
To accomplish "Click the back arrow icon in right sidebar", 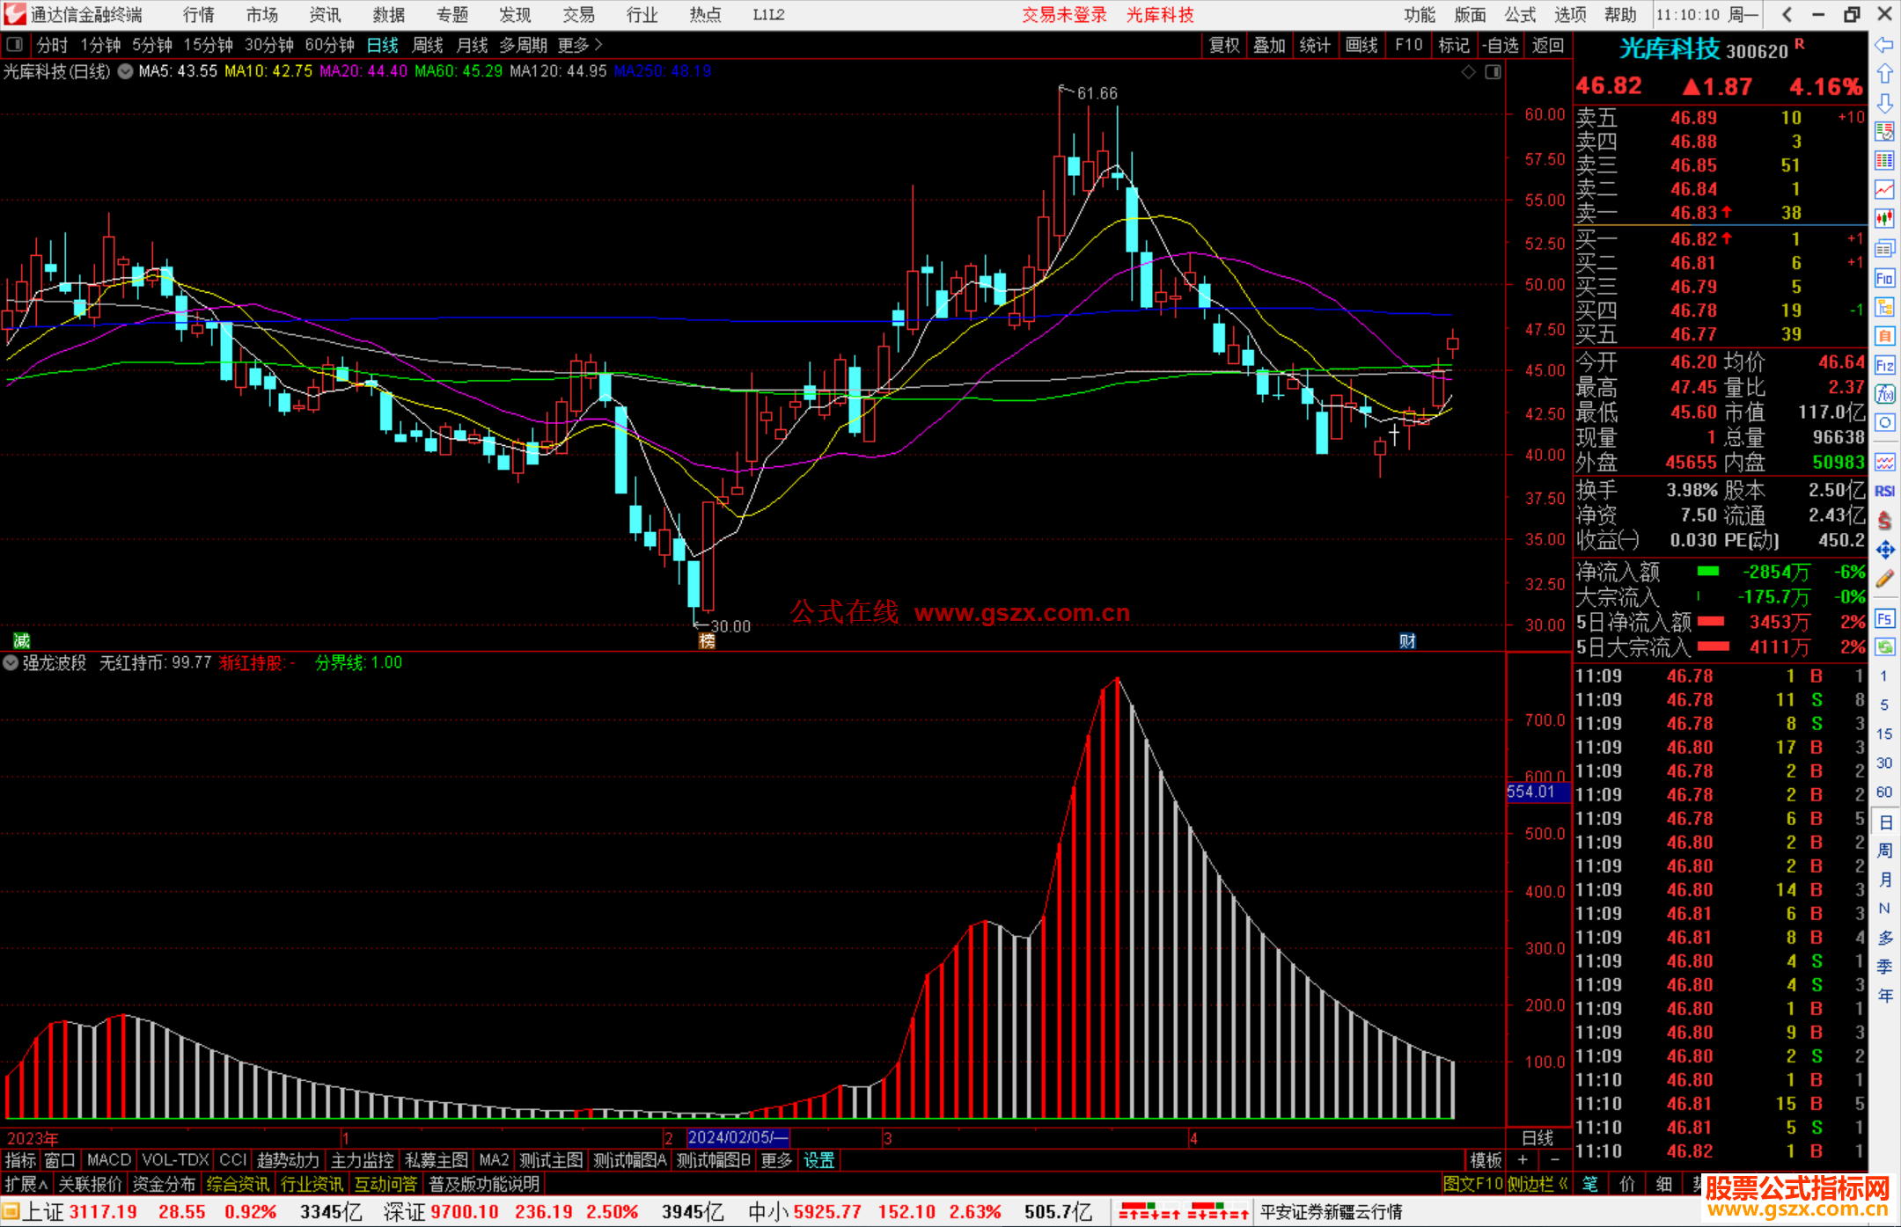I will point(1884,44).
